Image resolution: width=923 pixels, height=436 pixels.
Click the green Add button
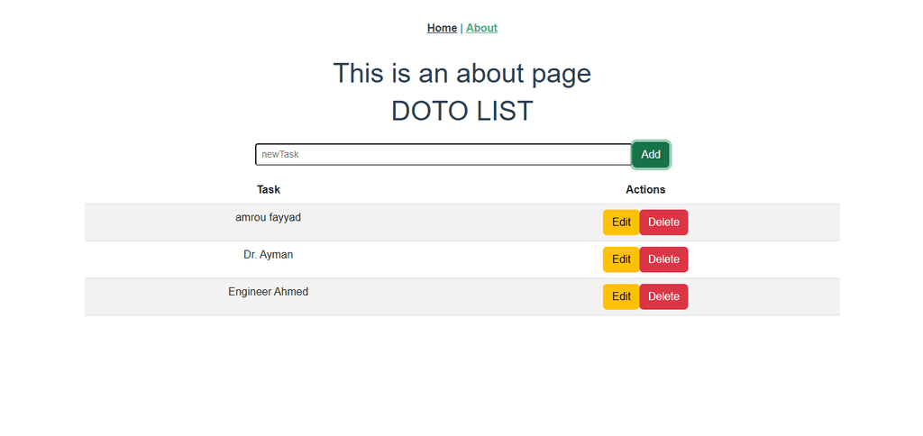click(651, 154)
